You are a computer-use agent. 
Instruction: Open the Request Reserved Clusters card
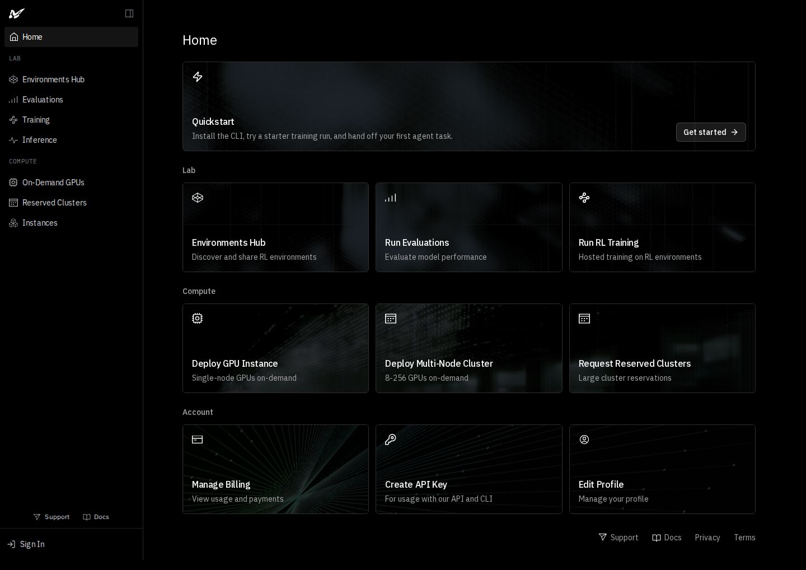point(662,348)
